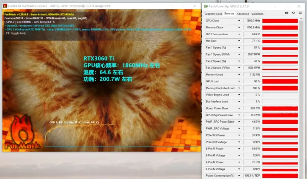The height and width of the screenshot is (179, 307).
Task: Open the Memory Clock sensor dropdown
Action: [x=239, y=28]
